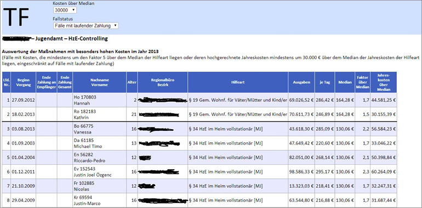Open the Fallstatus dropdown

point(86,26)
